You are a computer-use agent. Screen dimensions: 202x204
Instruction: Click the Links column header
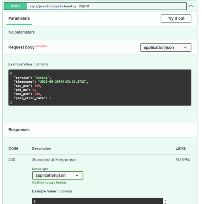click(x=181, y=148)
